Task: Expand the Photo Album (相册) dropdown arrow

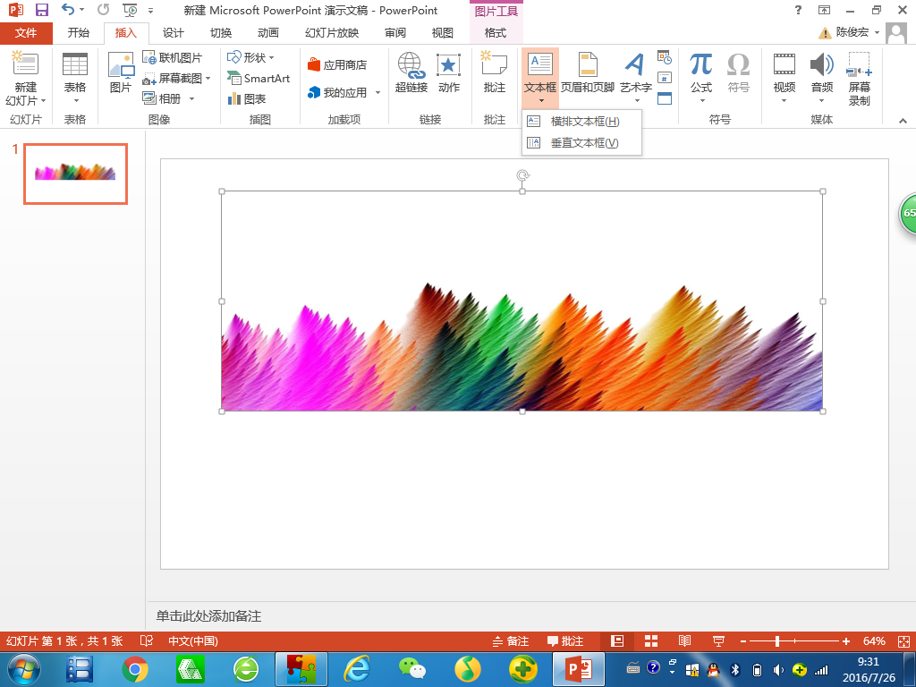Action: 191,98
